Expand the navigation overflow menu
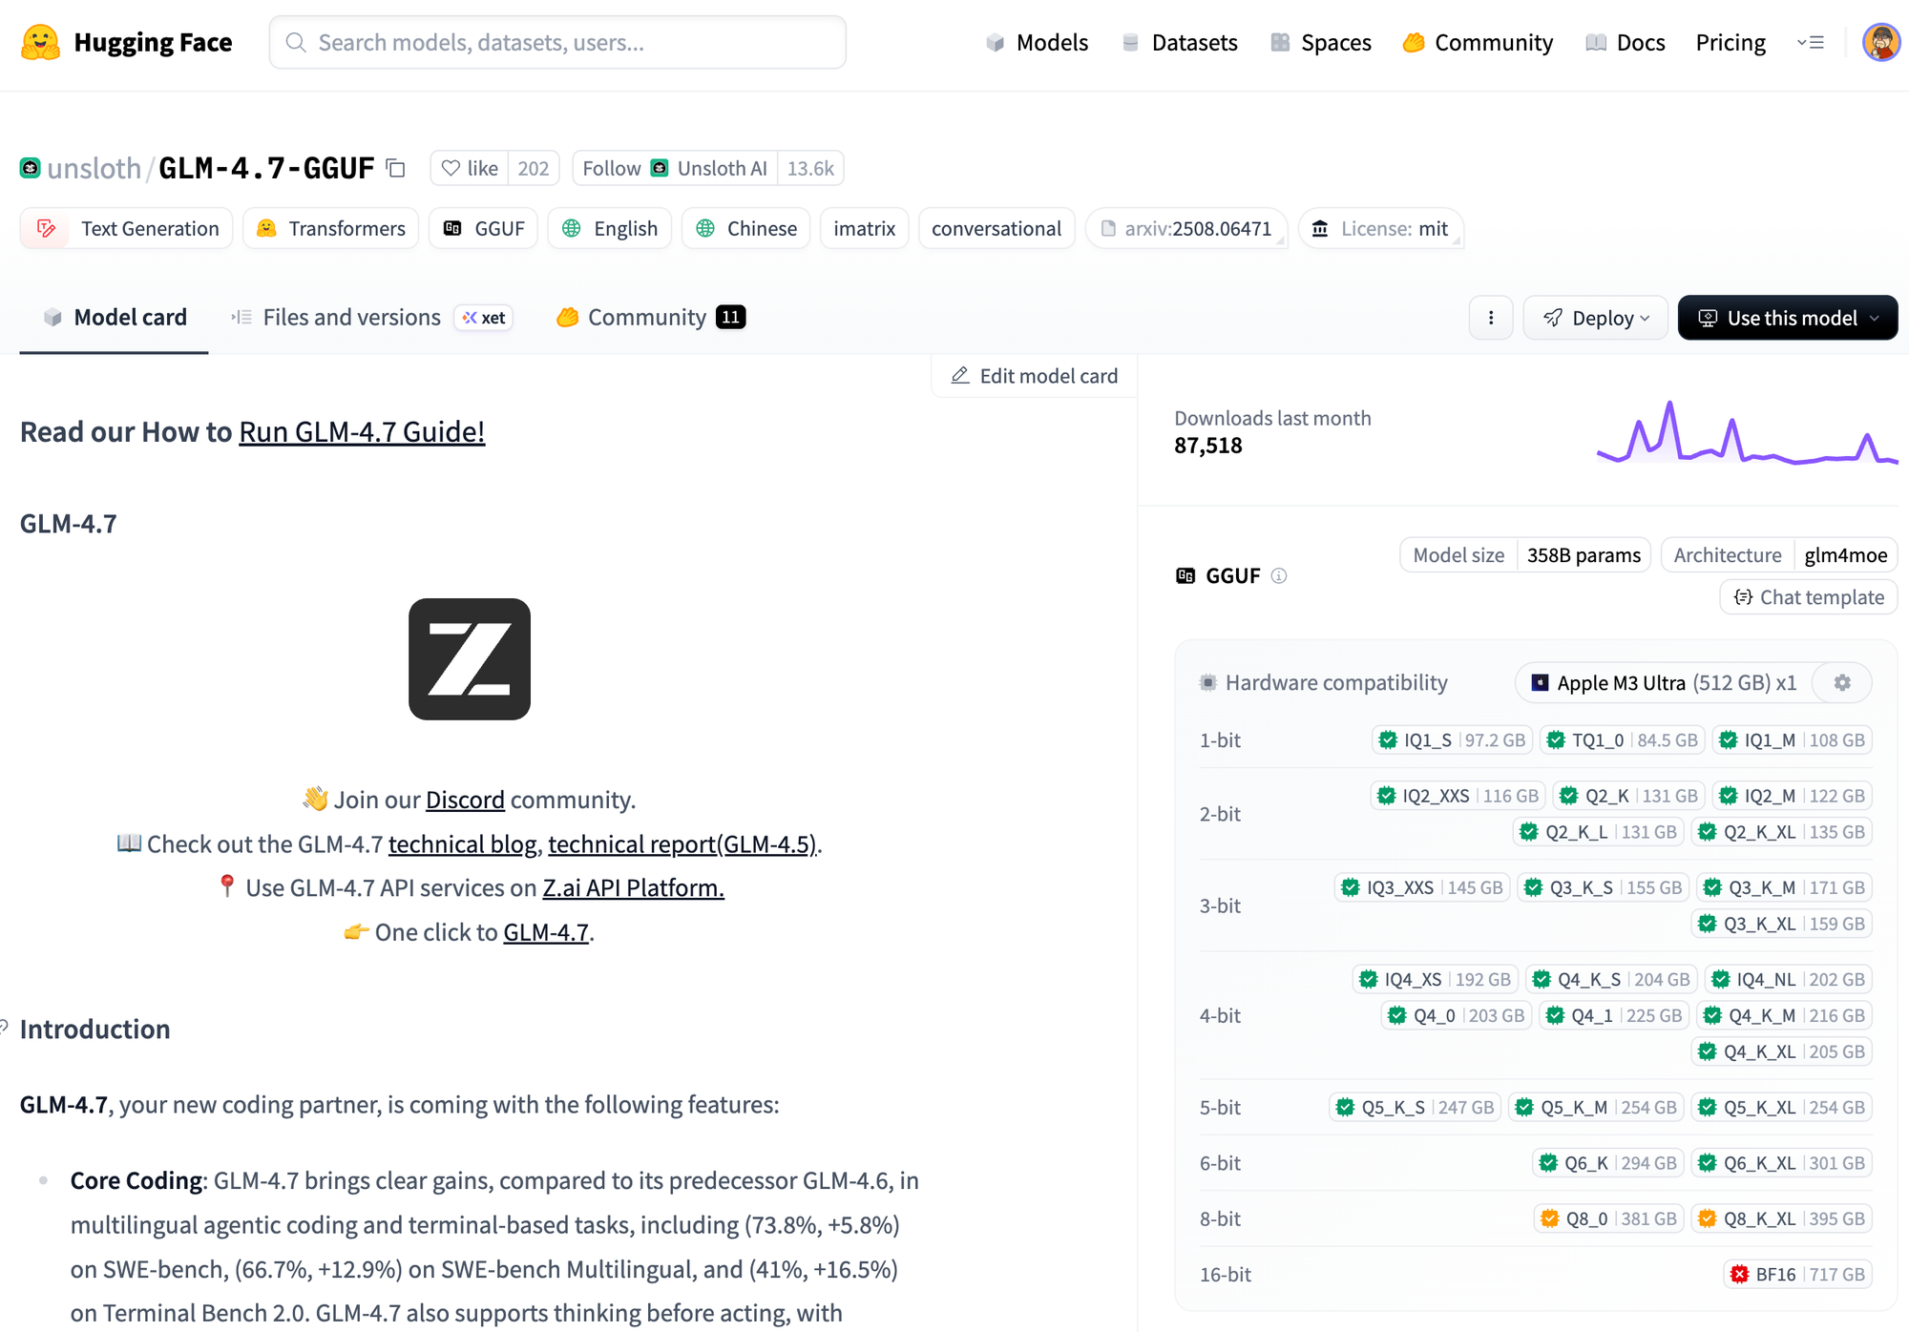Image resolution: width=1909 pixels, height=1332 pixels. coord(1810,43)
